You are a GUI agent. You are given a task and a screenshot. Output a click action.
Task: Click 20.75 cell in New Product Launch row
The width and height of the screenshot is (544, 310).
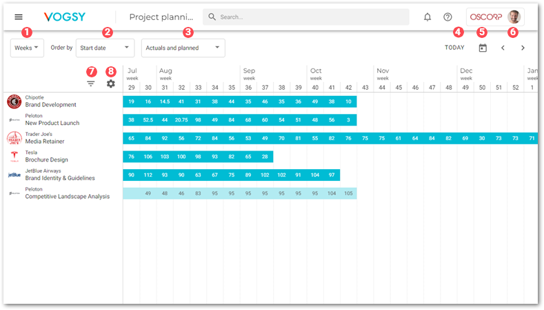(x=181, y=120)
